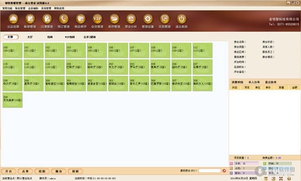301x181 pixels.
Task: Click the 开台 button
Action: pos(9,171)
